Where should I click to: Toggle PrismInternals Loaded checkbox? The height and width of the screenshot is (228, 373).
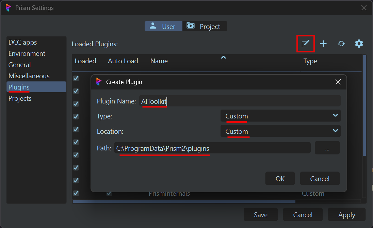pos(76,193)
